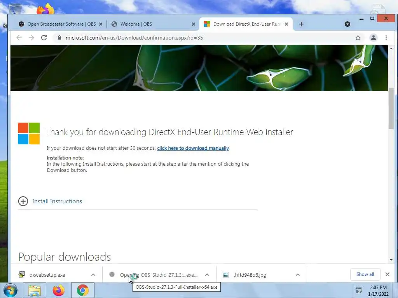Viewport: 398px width, 298px height.
Task: Click the Microsoft four-color logo
Action: coord(29,133)
